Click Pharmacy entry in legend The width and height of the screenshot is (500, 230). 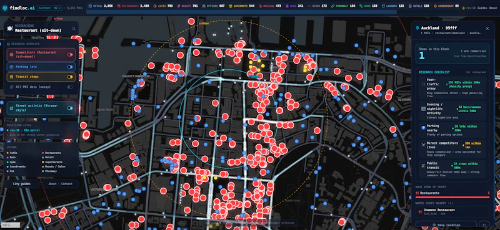(x=50, y=171)
